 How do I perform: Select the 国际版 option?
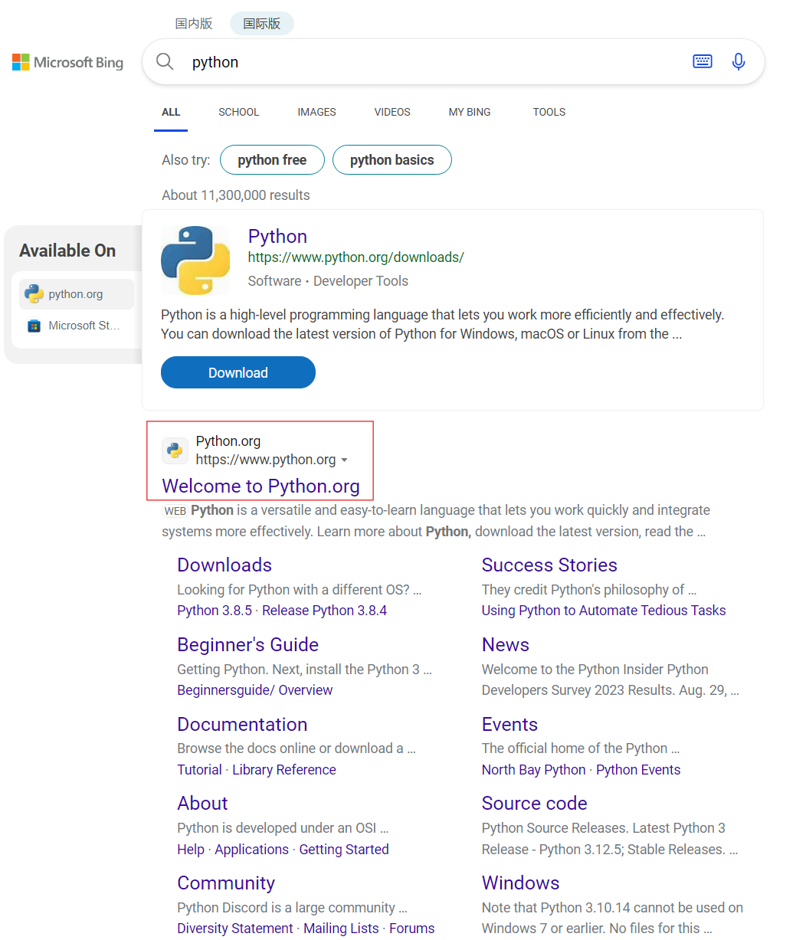click(x=261, y=23)
